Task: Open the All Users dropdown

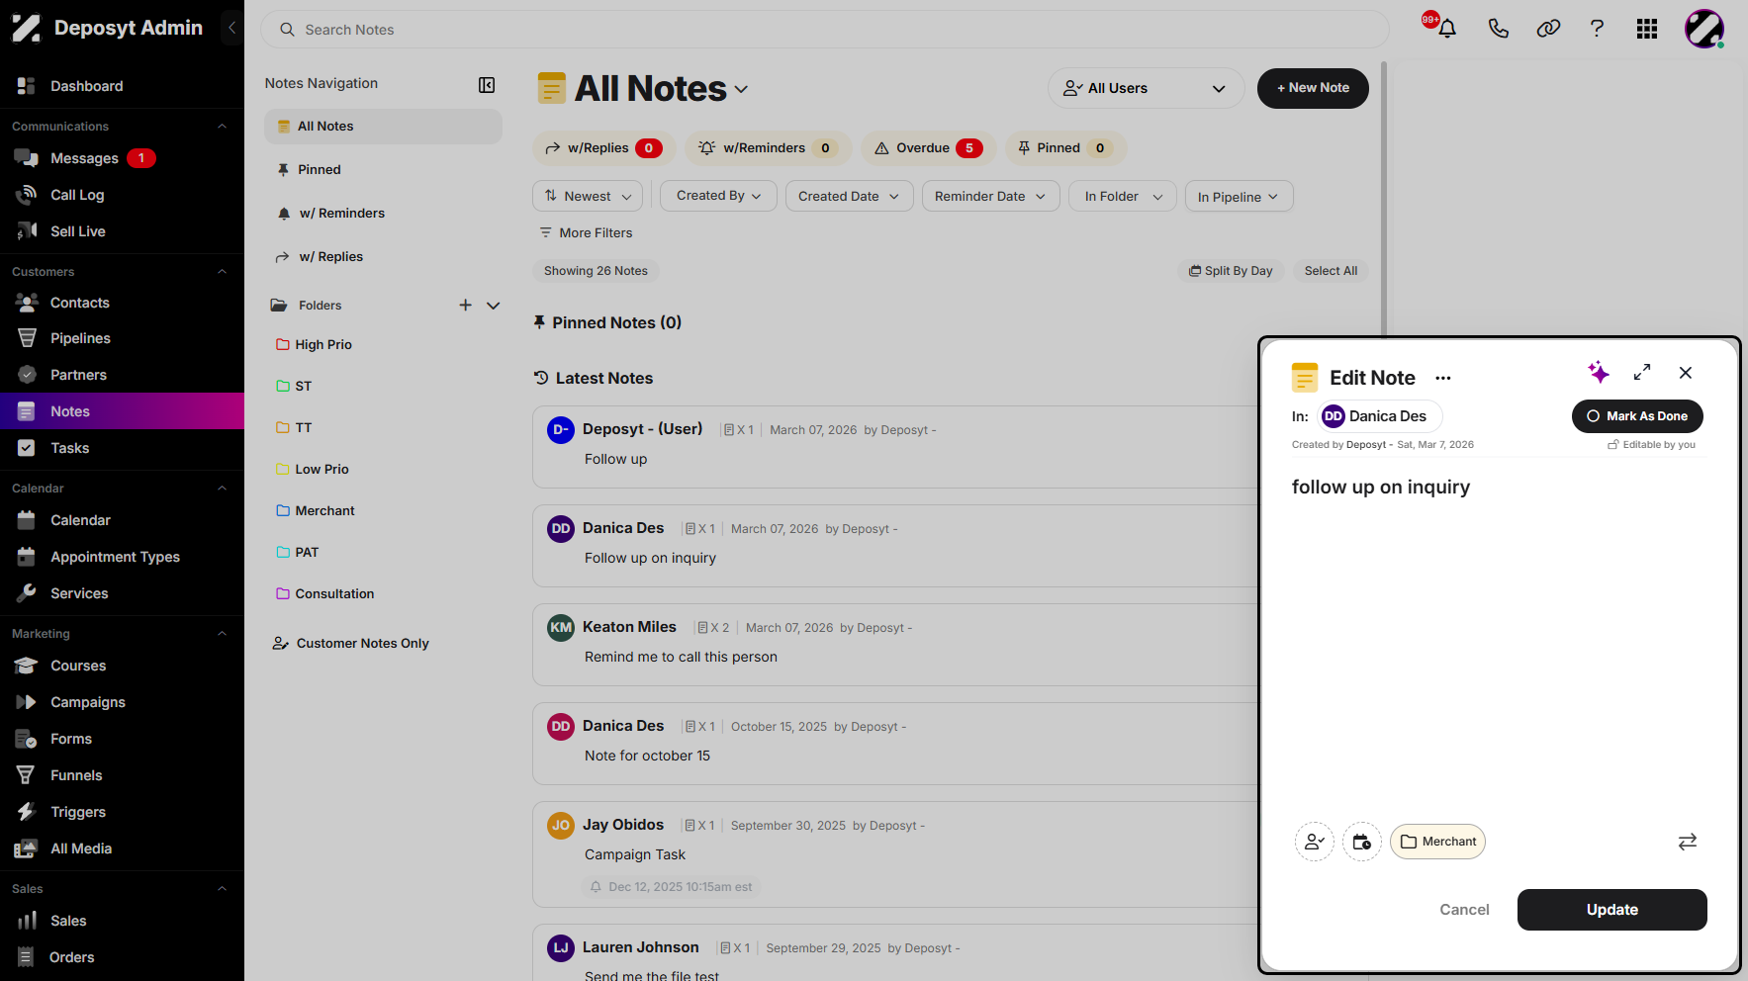Action: (x=1146, y=88)
